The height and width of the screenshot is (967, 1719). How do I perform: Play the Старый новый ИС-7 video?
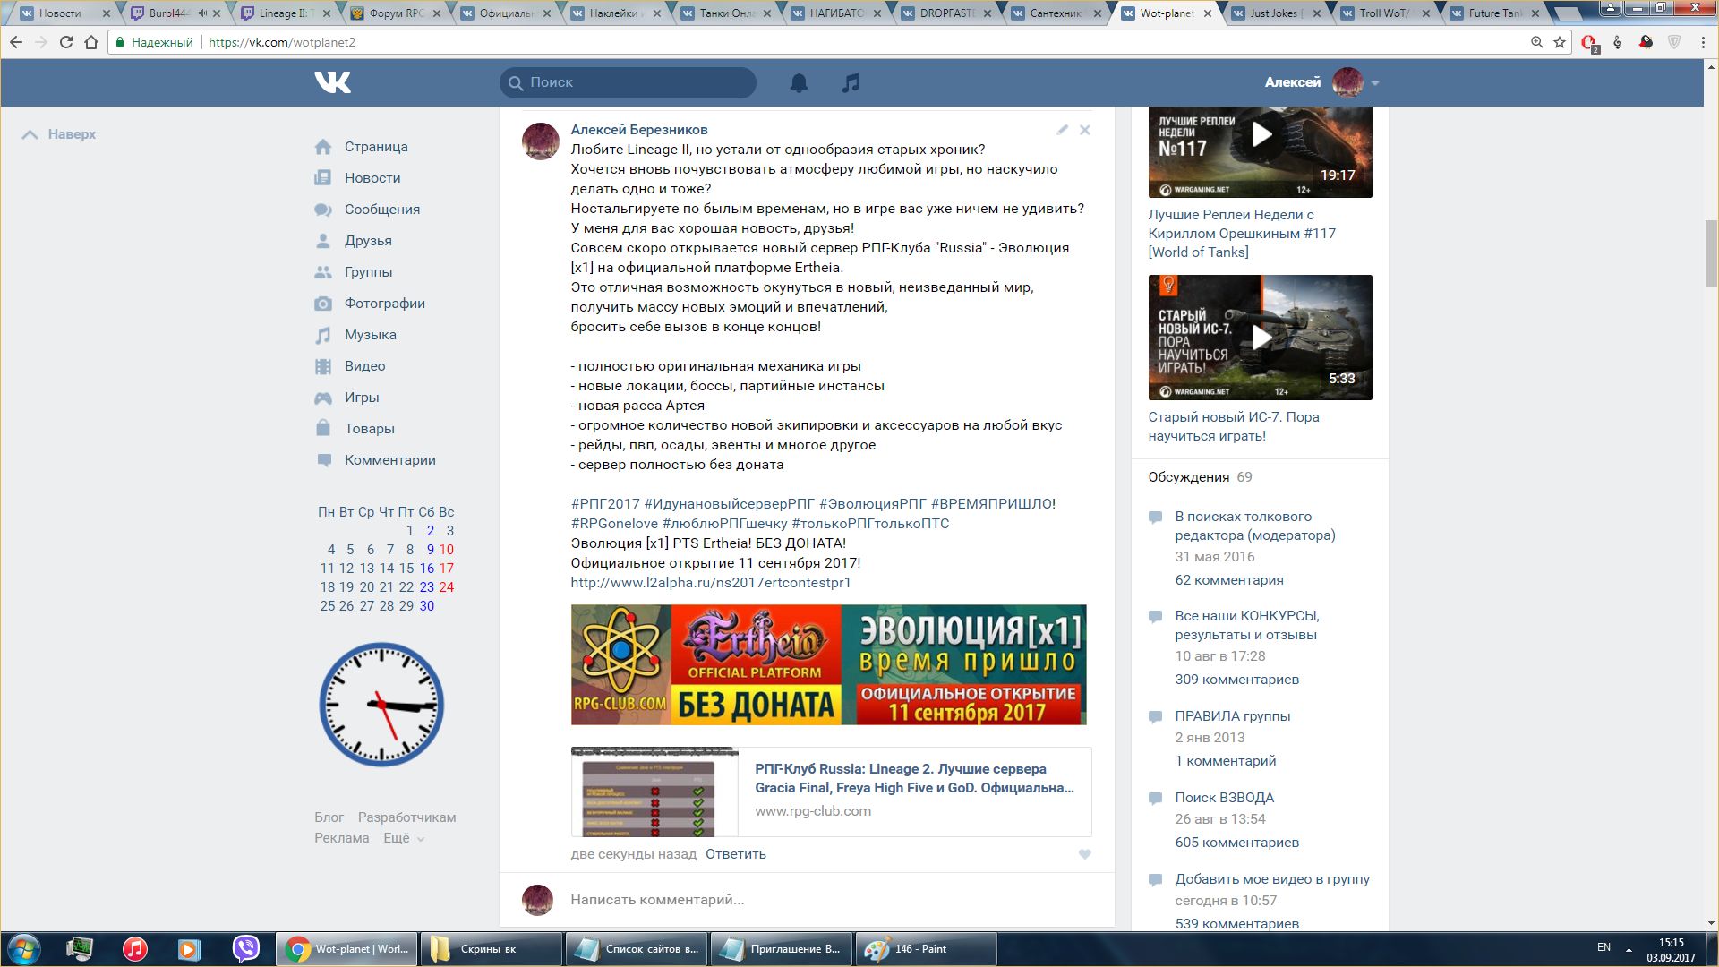pyautogui.click(x=1261, y=338)
